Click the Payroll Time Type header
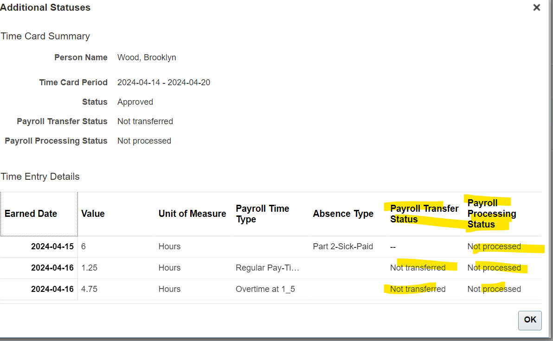 pyautogui.click(x=262, y=214)
